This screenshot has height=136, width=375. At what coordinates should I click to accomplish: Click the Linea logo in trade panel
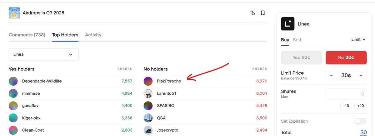287,24
